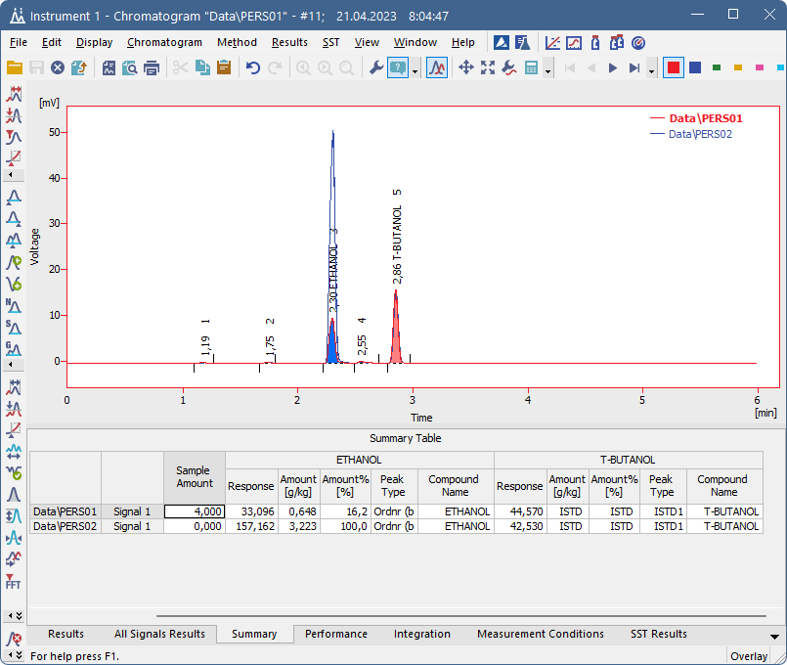Click the single vial sample icon

595,43
